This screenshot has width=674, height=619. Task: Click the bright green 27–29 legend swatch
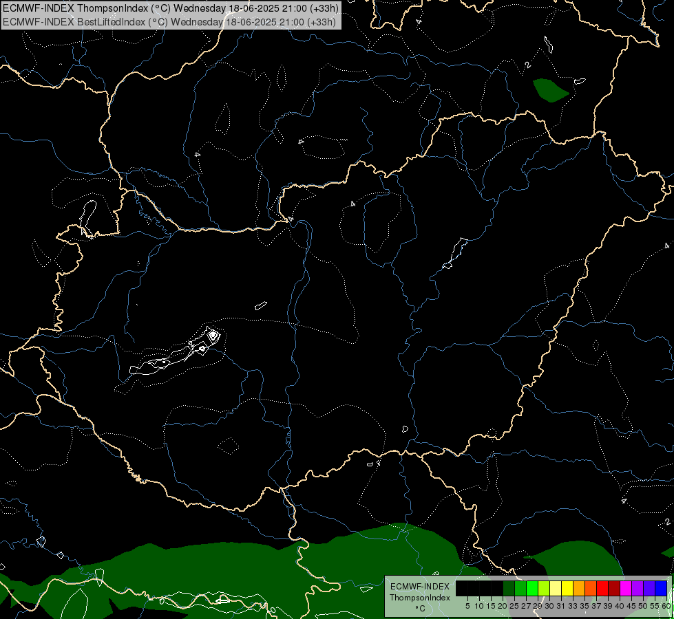coord(532,588)
